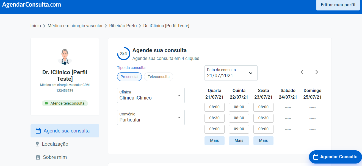Screen dimensions: 362x166
Task: Expand the Data da consulta date picker
Action: click(x=231, y=73)
